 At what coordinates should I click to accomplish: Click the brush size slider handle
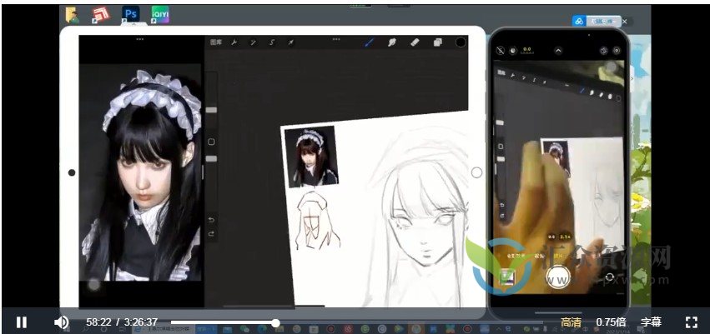211,110
